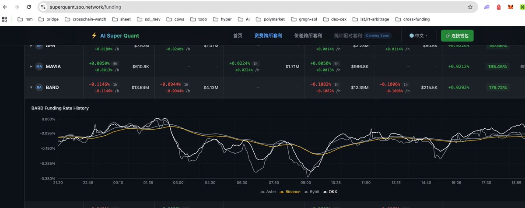Viewport: 525px width, 208px height.
Task: Open the lst,lrt-arbitrage bookmark folder
Action: (x=371, y=19)
